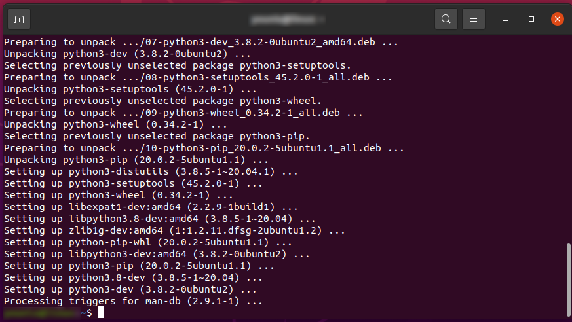Minimize the terminal window
The height and width of the screenshot is (322, 572).
pos(505,19)
